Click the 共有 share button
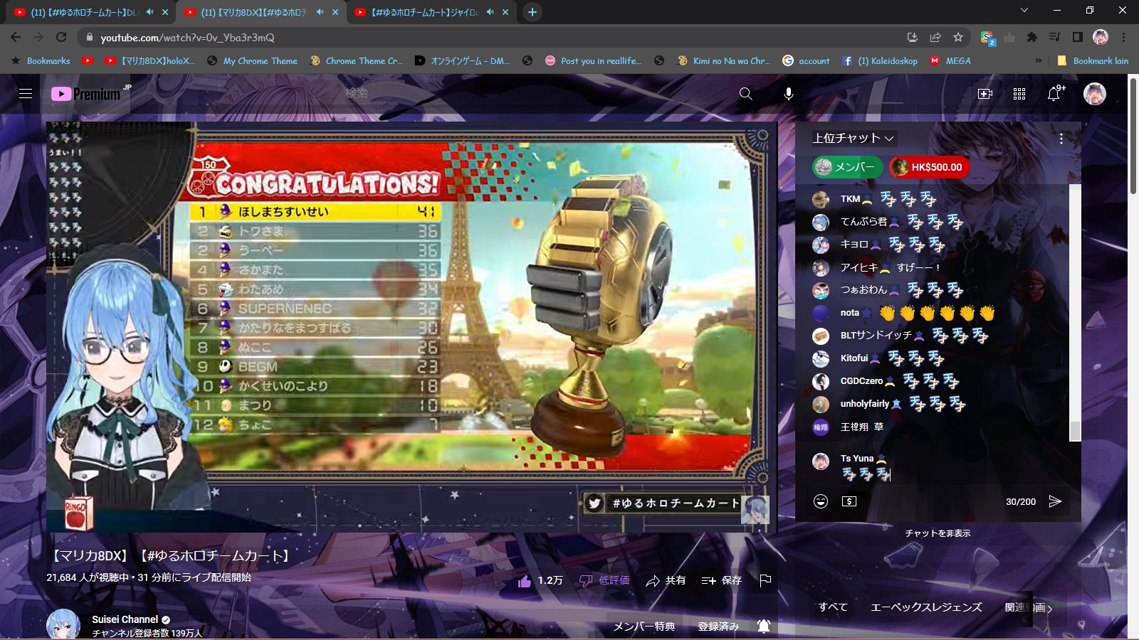This screenshot has height=640, width=1139. pyautogui.click(x=666, y=581)
